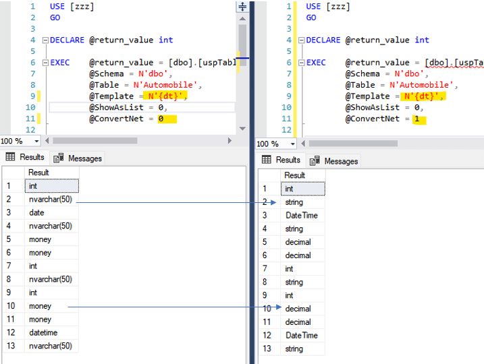This screenshot has width=484, height=364.
Task: Select 'int' cell in left grid row 1
Action: point(51,186)
